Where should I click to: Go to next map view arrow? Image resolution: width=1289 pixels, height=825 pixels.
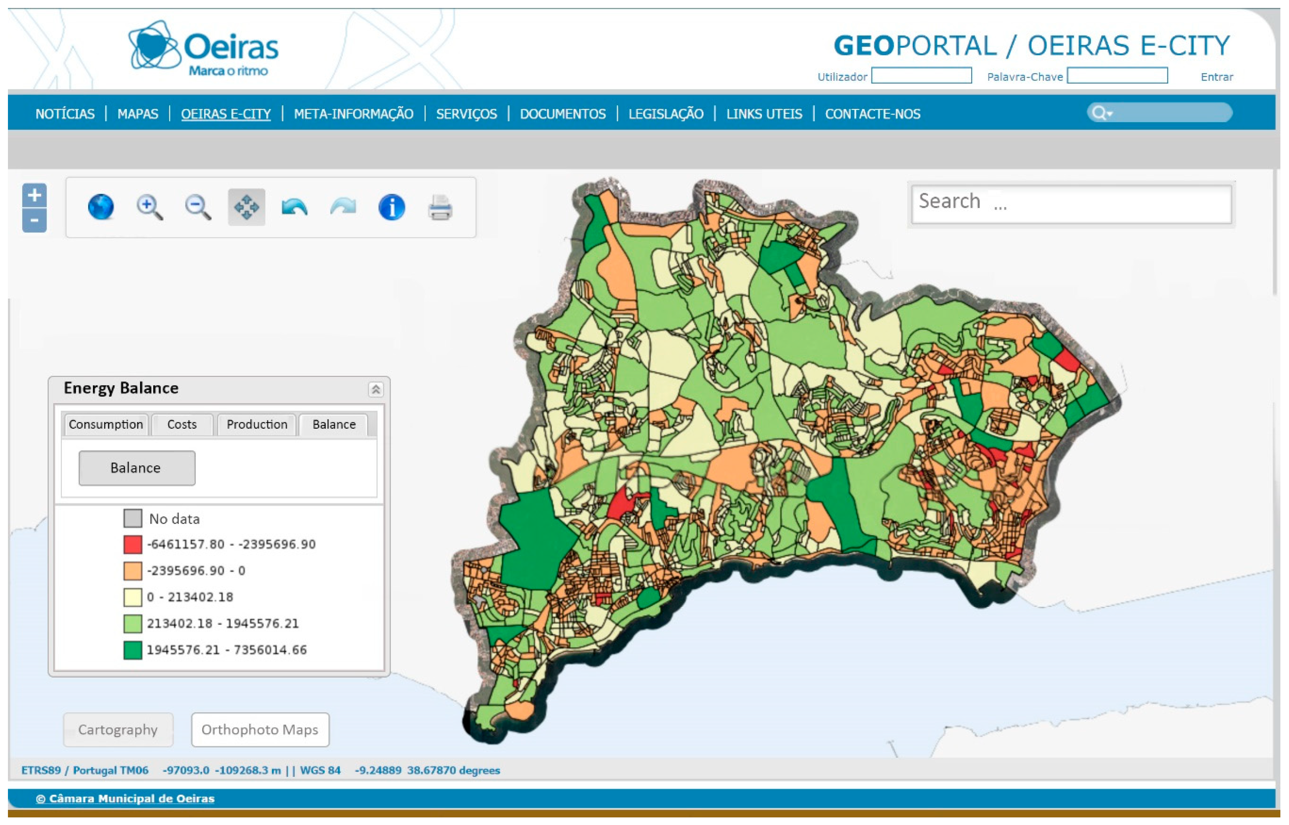[x=343, y=207]
